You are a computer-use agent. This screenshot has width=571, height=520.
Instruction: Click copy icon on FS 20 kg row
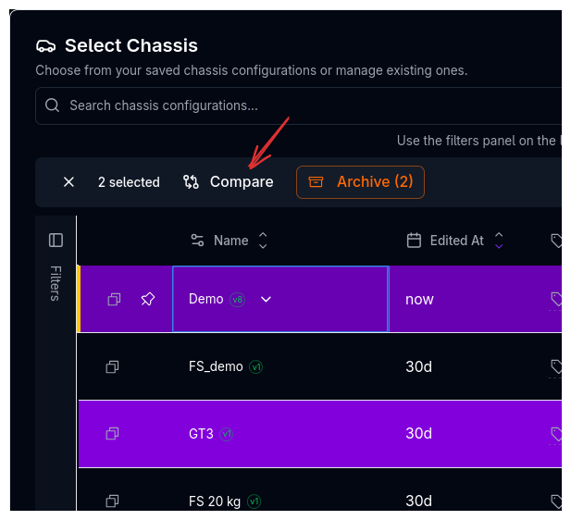coord(112,501)
